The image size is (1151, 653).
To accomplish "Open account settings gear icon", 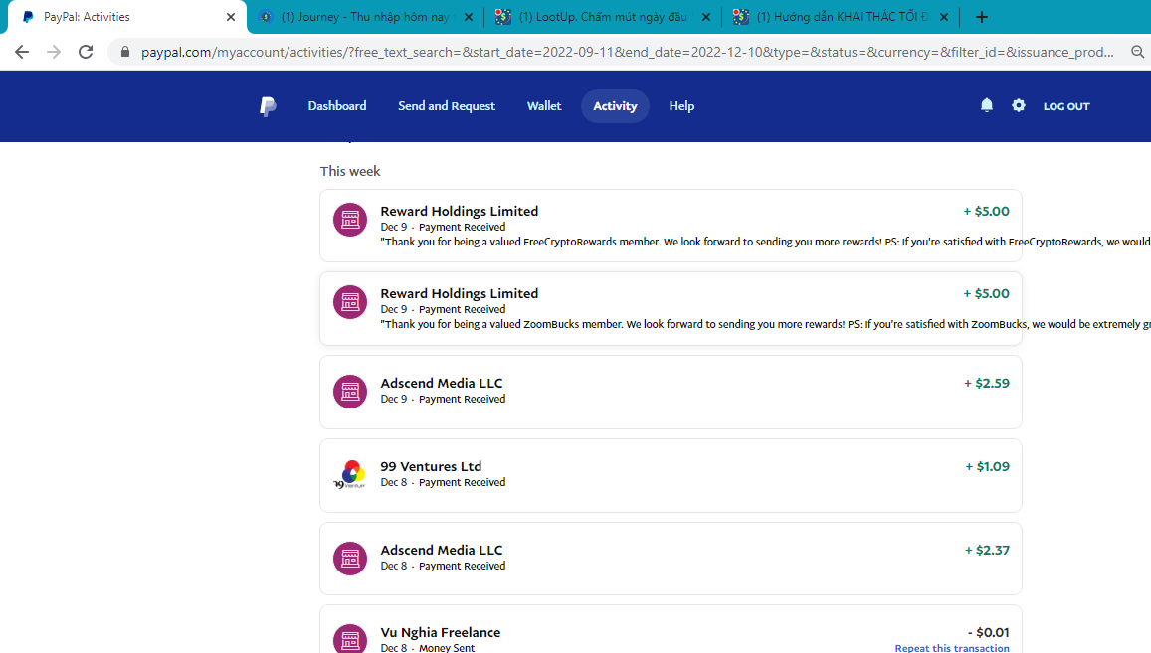I will click(1018, 105).
